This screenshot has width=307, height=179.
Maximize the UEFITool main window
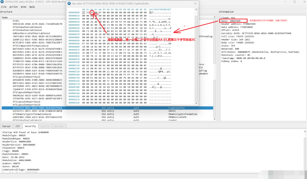[x=295, y=2]
